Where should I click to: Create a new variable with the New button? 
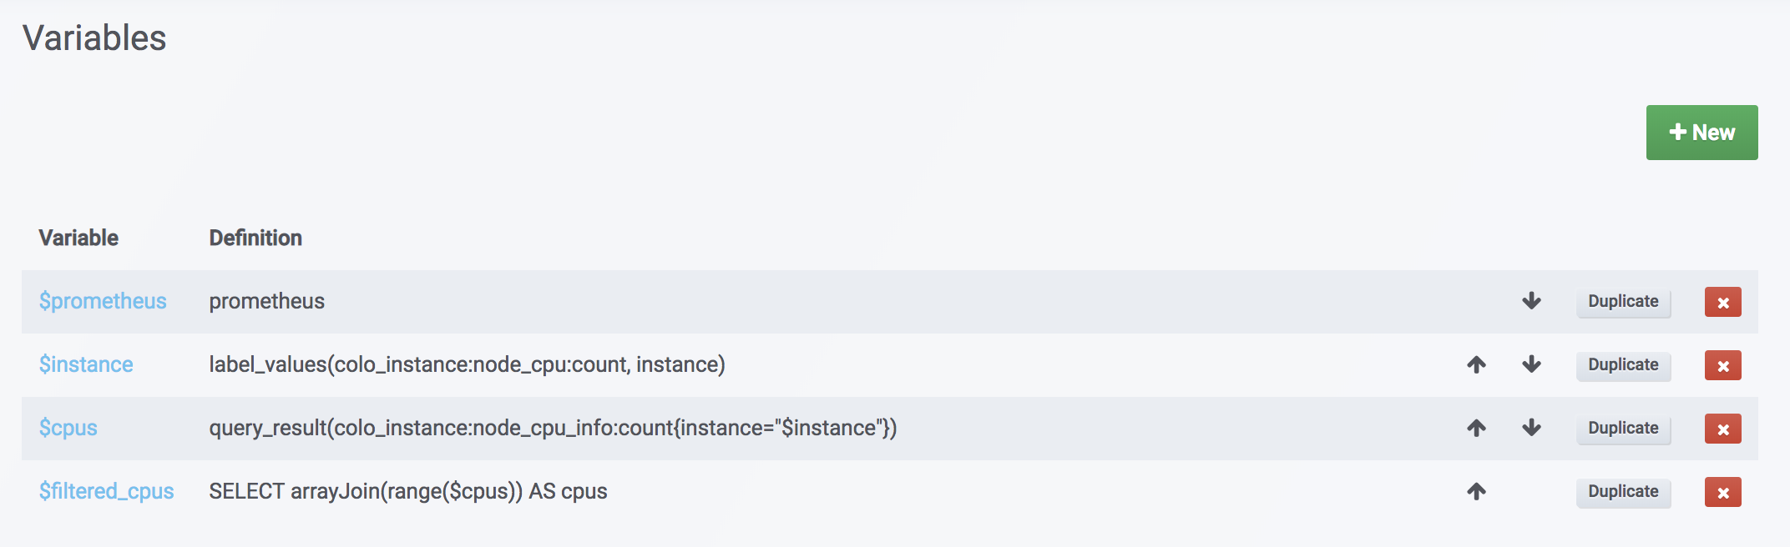[x=1702, y=132]
